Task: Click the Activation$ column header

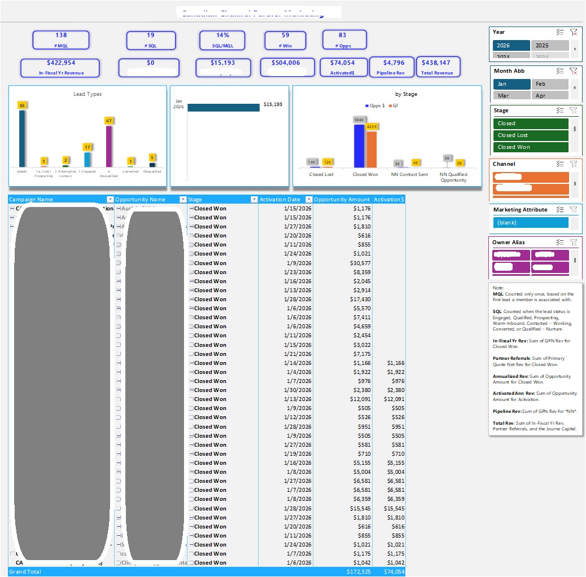Action: point(388,200)
